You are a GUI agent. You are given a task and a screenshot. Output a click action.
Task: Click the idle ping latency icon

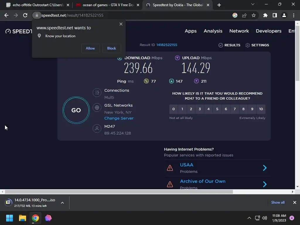[146, 81]
